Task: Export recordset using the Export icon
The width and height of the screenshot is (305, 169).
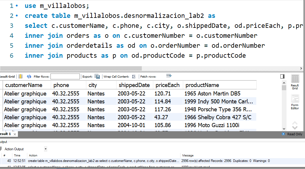Action: (x=97, y=76)
